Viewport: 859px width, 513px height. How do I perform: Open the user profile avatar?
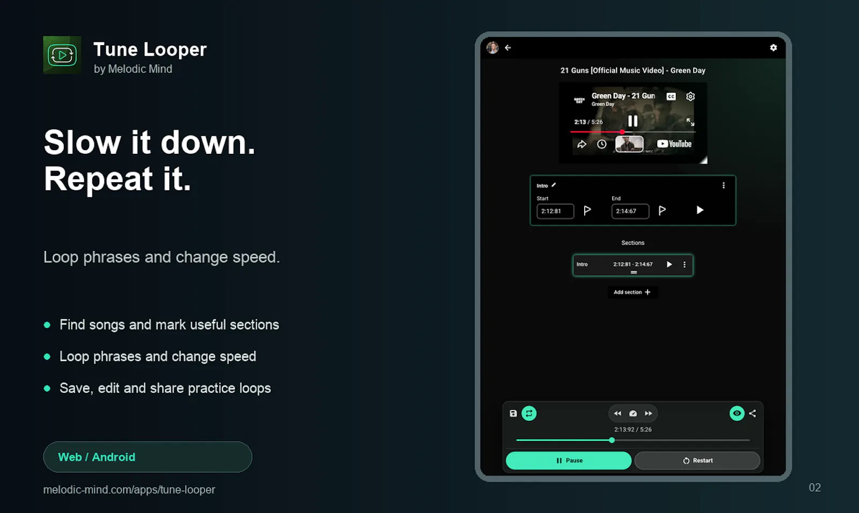[492, 48]
